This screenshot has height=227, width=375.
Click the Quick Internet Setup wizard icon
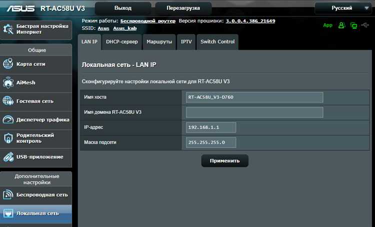tap(8, 29)
